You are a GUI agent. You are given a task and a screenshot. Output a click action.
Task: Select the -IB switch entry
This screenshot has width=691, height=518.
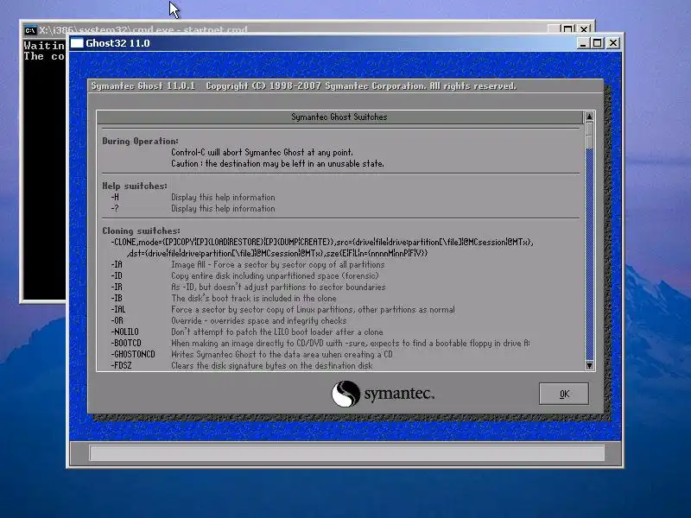(x=117, y=298)
